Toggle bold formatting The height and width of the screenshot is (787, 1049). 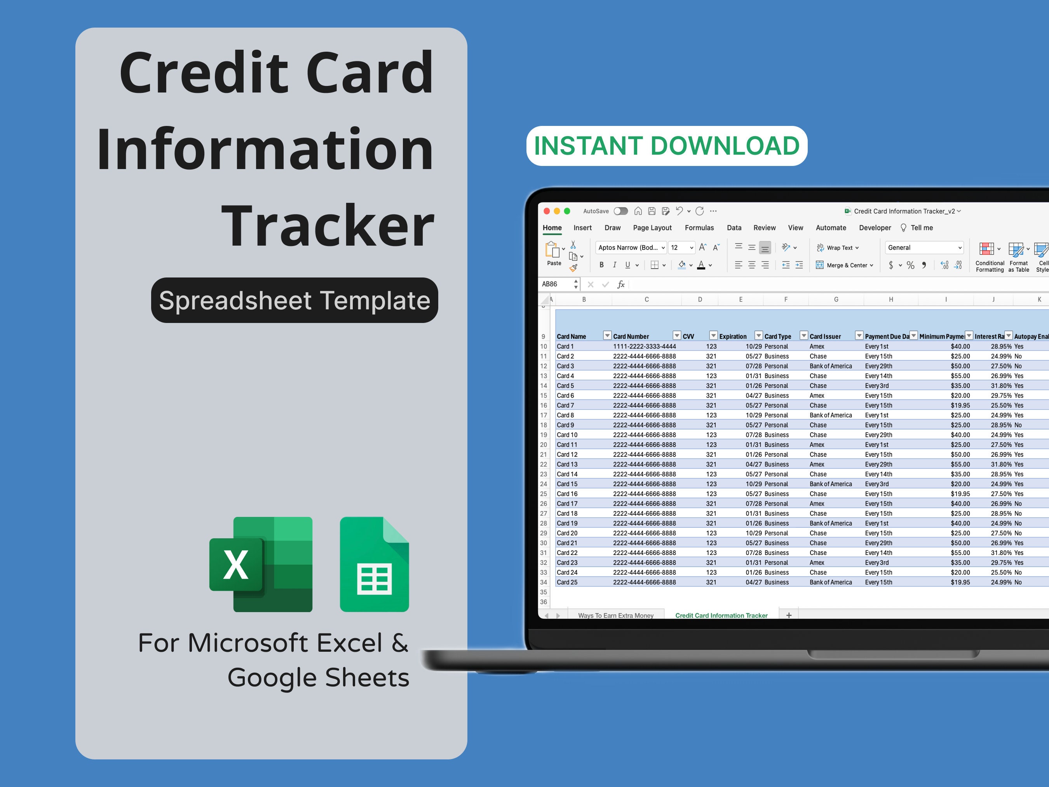click(x=601, y=265)
